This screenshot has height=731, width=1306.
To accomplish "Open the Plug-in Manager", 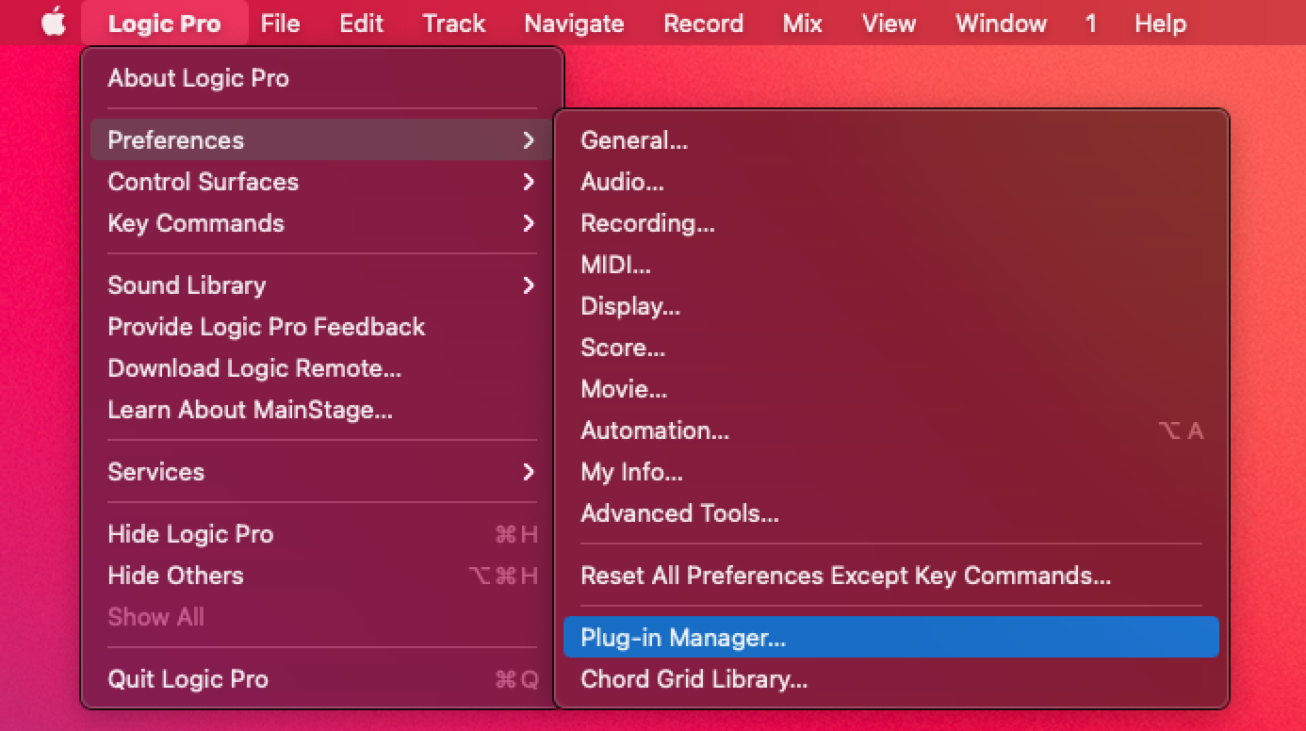I will click(891, 638).
